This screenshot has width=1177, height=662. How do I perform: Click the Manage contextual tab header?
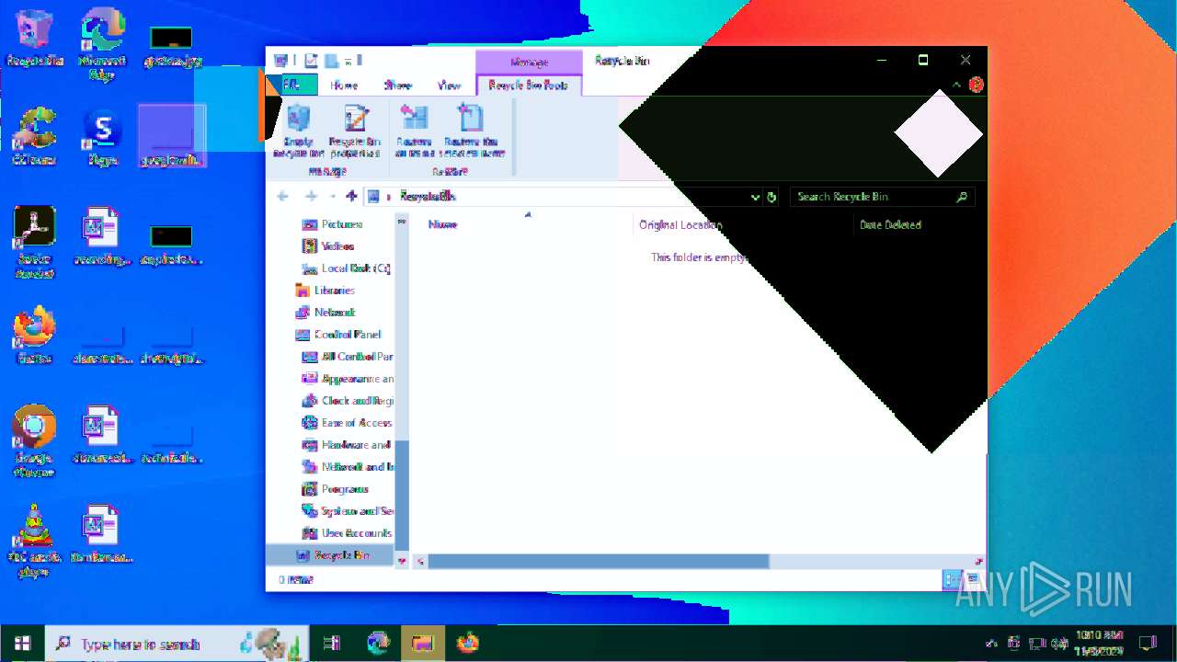click(x=529, y=62)
